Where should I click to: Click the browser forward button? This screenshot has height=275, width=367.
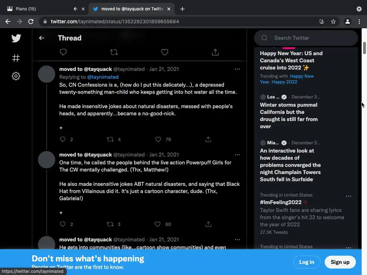pos(19,21)
